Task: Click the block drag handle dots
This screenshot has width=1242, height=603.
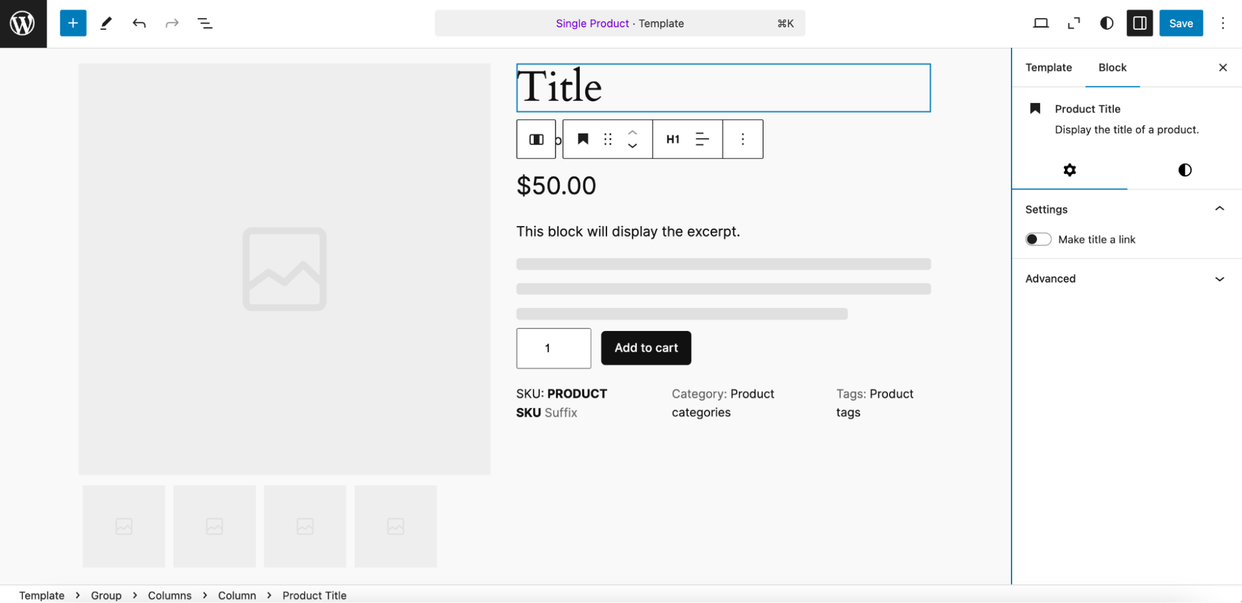Action: (x=608, y=139)
